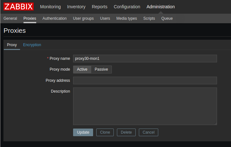
Task: Select the Proxy tab
Action: point(12,45)
